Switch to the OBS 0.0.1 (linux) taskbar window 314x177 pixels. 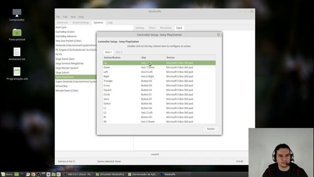point(78,175)
